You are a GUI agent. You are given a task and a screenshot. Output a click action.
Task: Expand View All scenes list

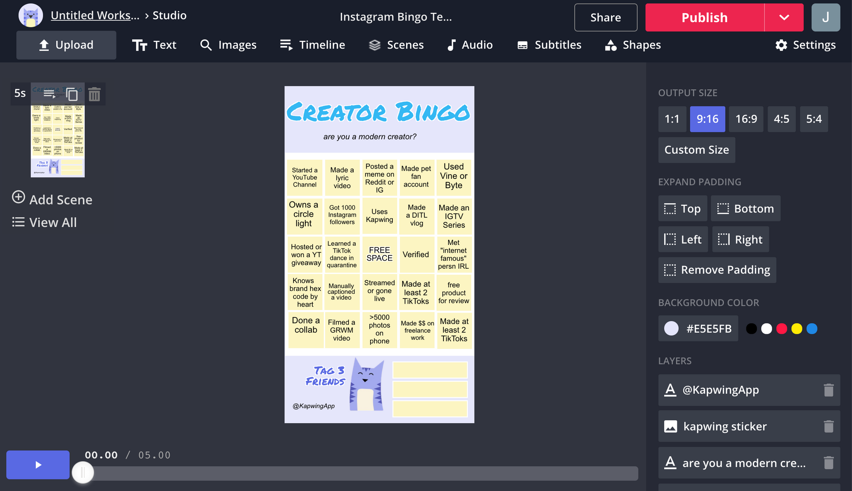tap(45, 222)
